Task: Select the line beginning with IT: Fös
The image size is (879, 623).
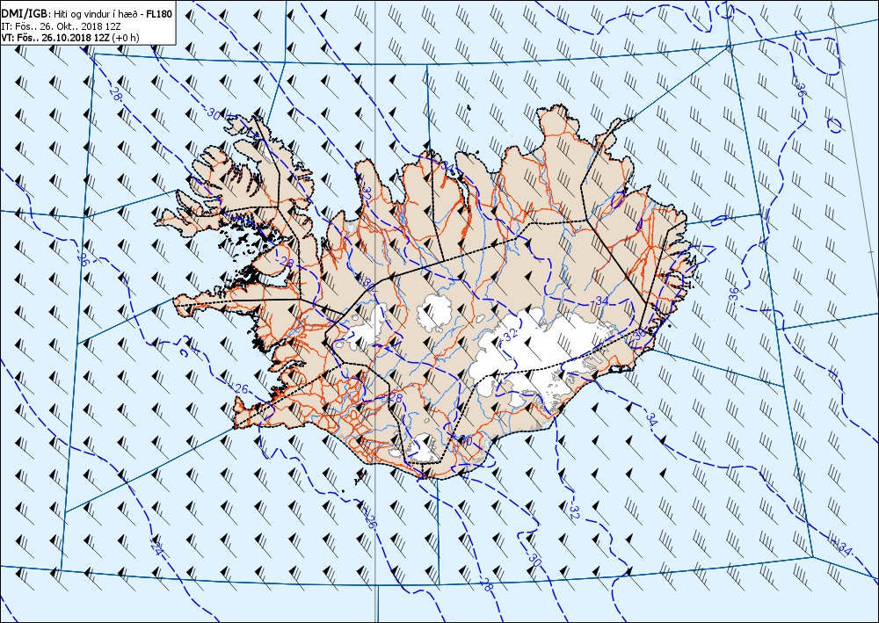Action: tap(61, 25)
